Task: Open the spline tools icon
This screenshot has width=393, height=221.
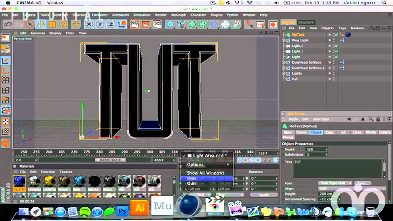Action: (181, 24)
